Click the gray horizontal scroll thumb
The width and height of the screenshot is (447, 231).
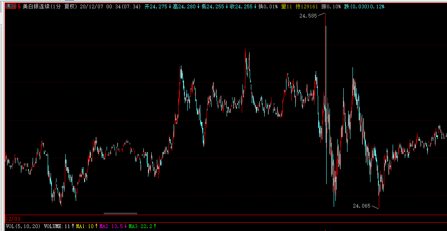point(120,213)
